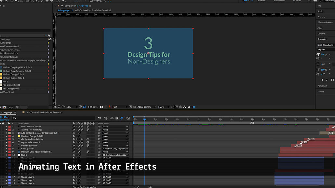Click the composition mini-flowchart icon

click(100, 118)
